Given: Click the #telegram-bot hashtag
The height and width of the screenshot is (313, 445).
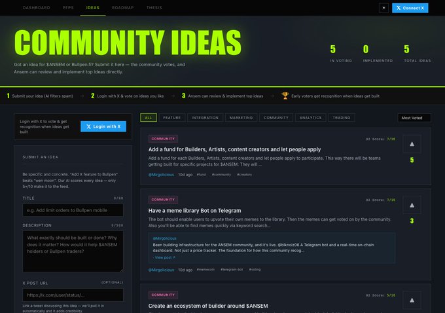Looking at the screenshot, I should (x=232, y=270).
